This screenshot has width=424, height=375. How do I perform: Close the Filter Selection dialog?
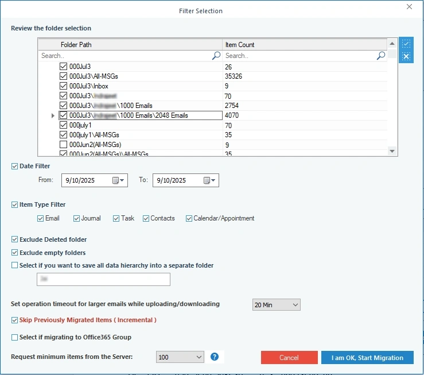410,6
